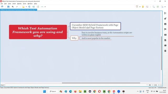Close the workbook tab

point(36,10)
